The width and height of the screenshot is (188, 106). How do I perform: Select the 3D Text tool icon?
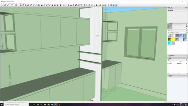pos(97,5)
